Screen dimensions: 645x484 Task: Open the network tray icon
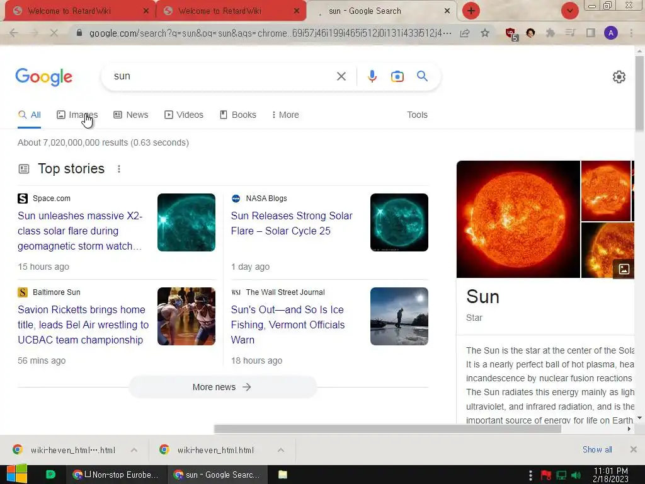561,475
